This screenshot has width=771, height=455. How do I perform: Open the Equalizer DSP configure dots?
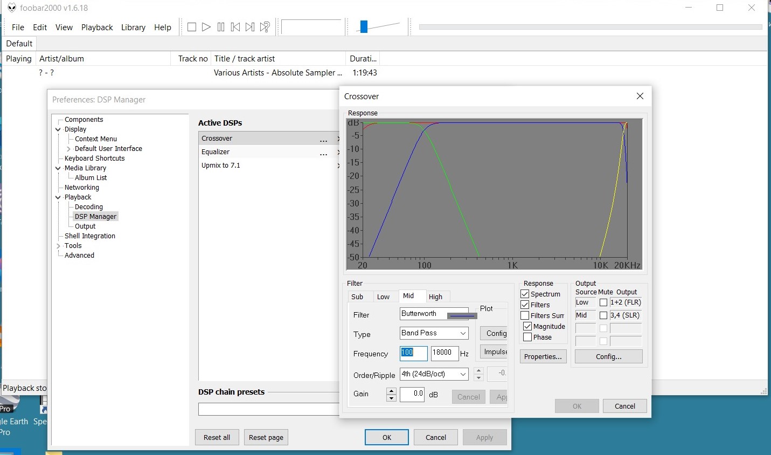click(323, 153)
